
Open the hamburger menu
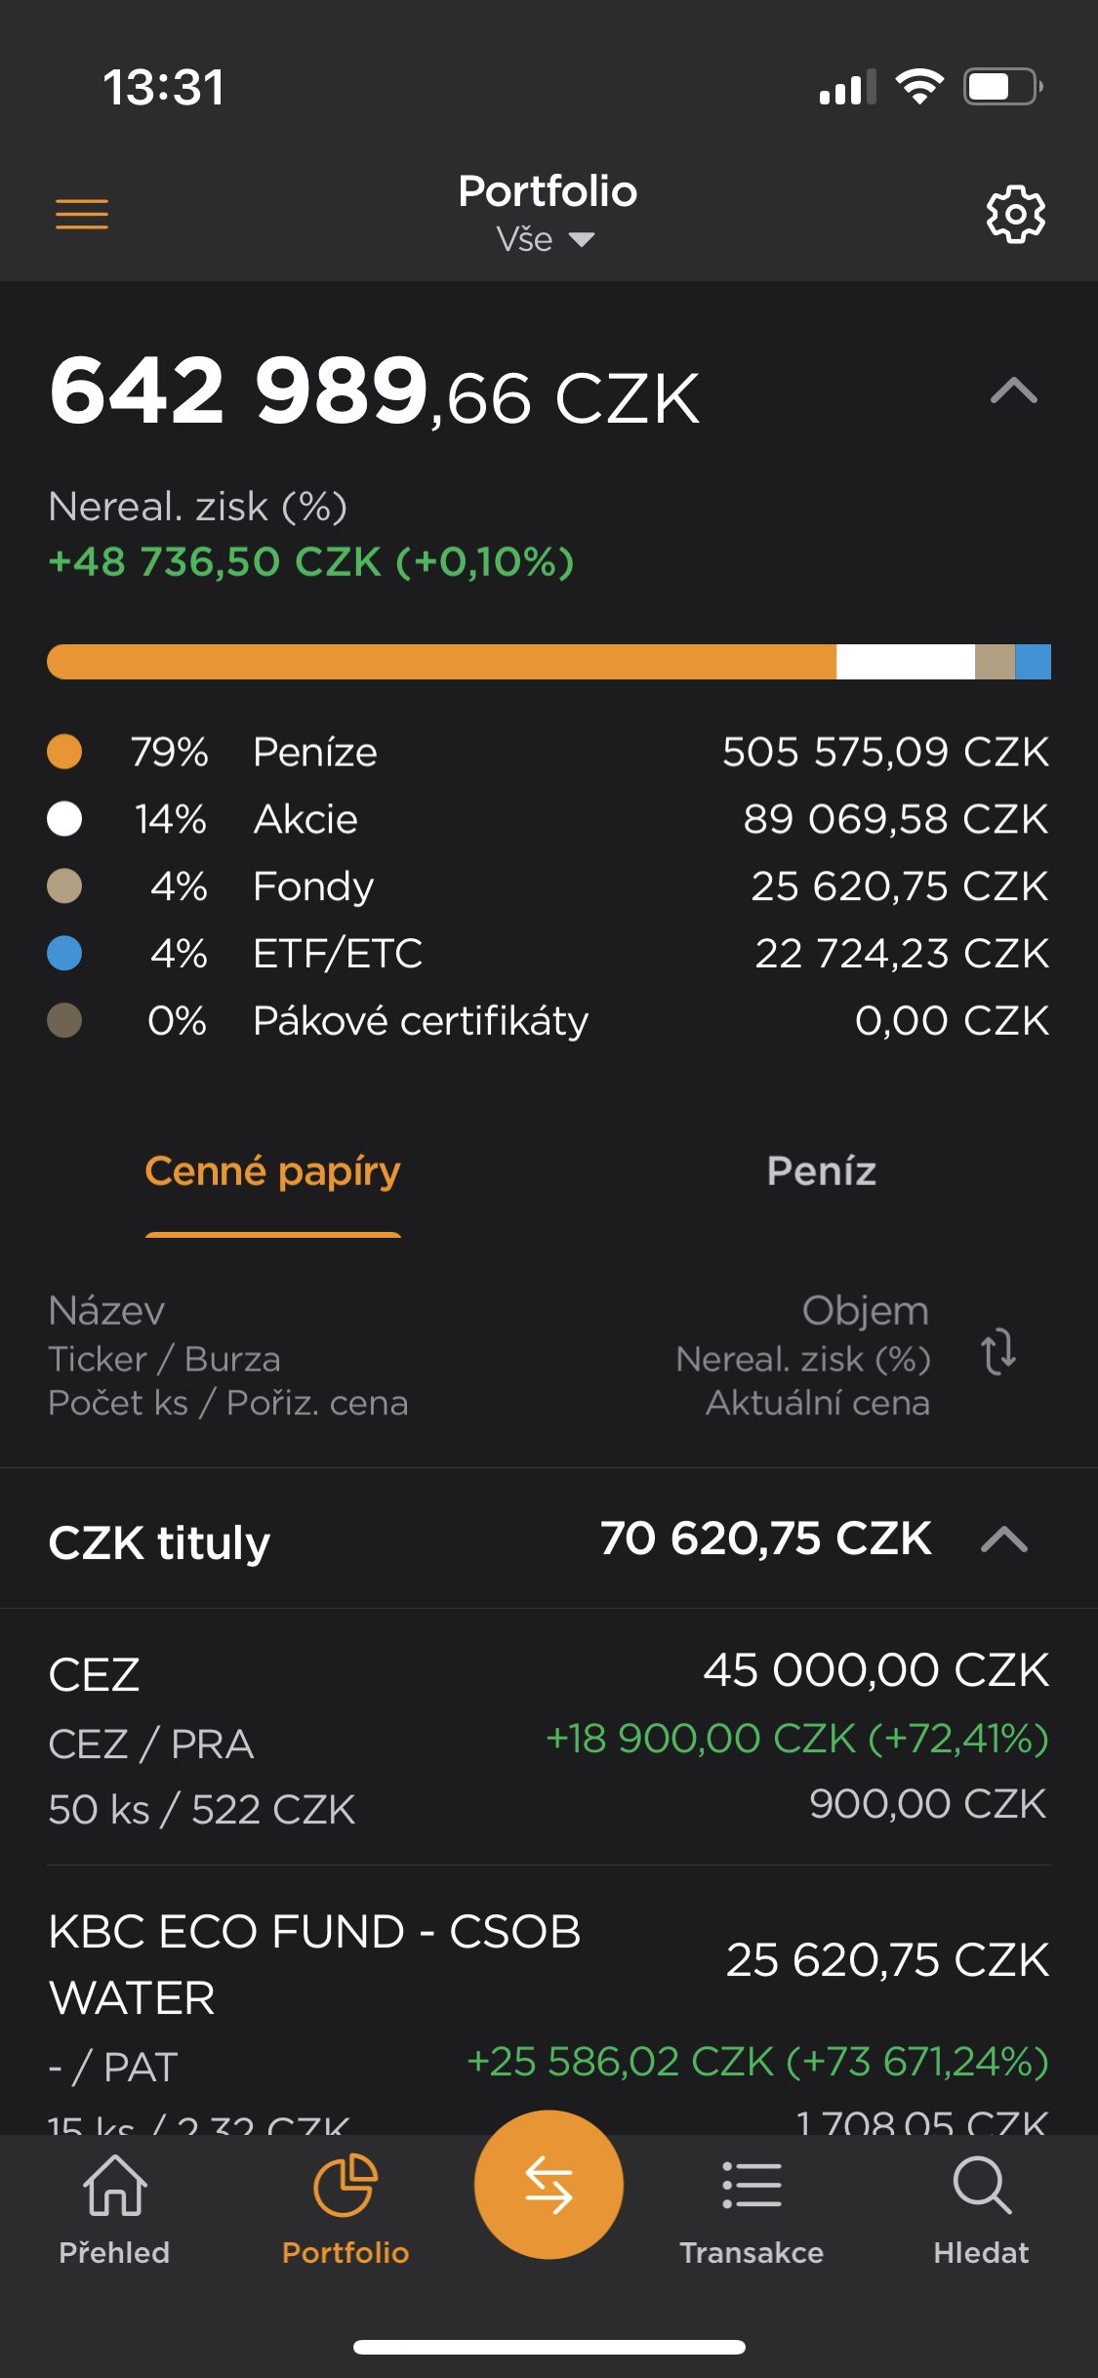coord(82,213)
